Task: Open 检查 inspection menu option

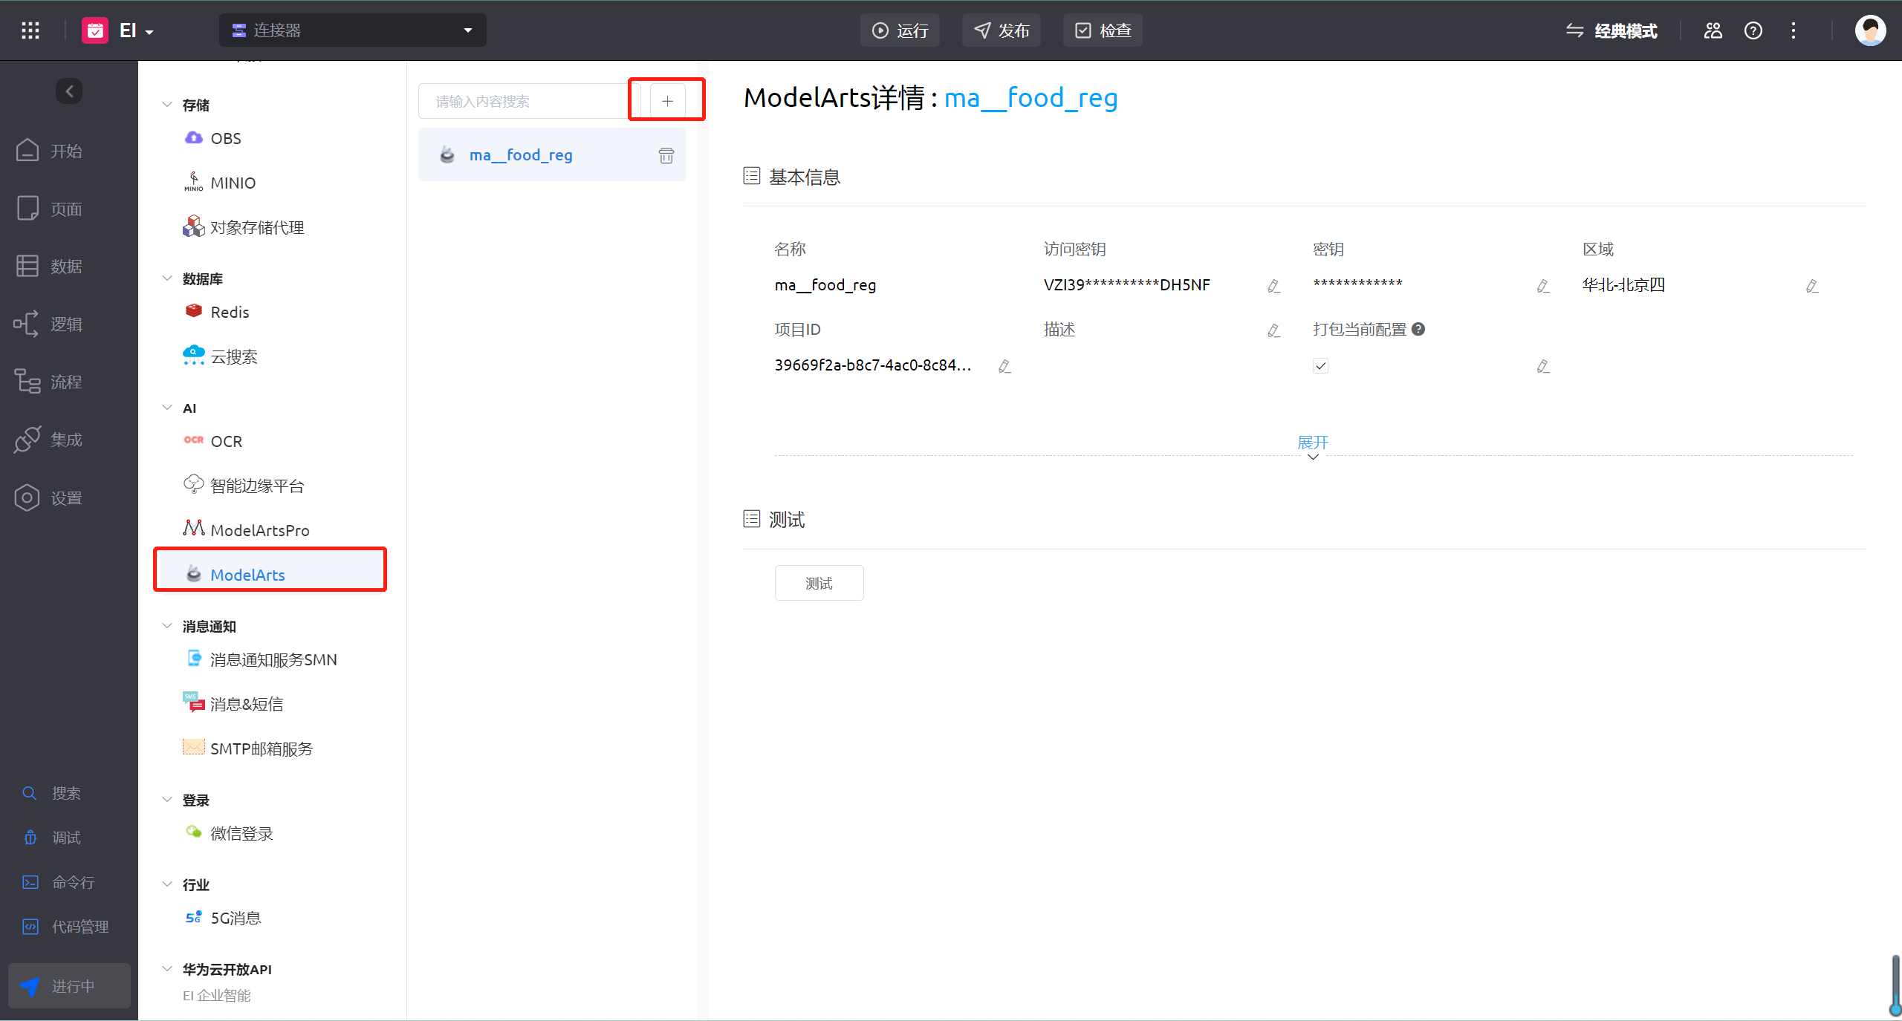Action: point(1105,30)
